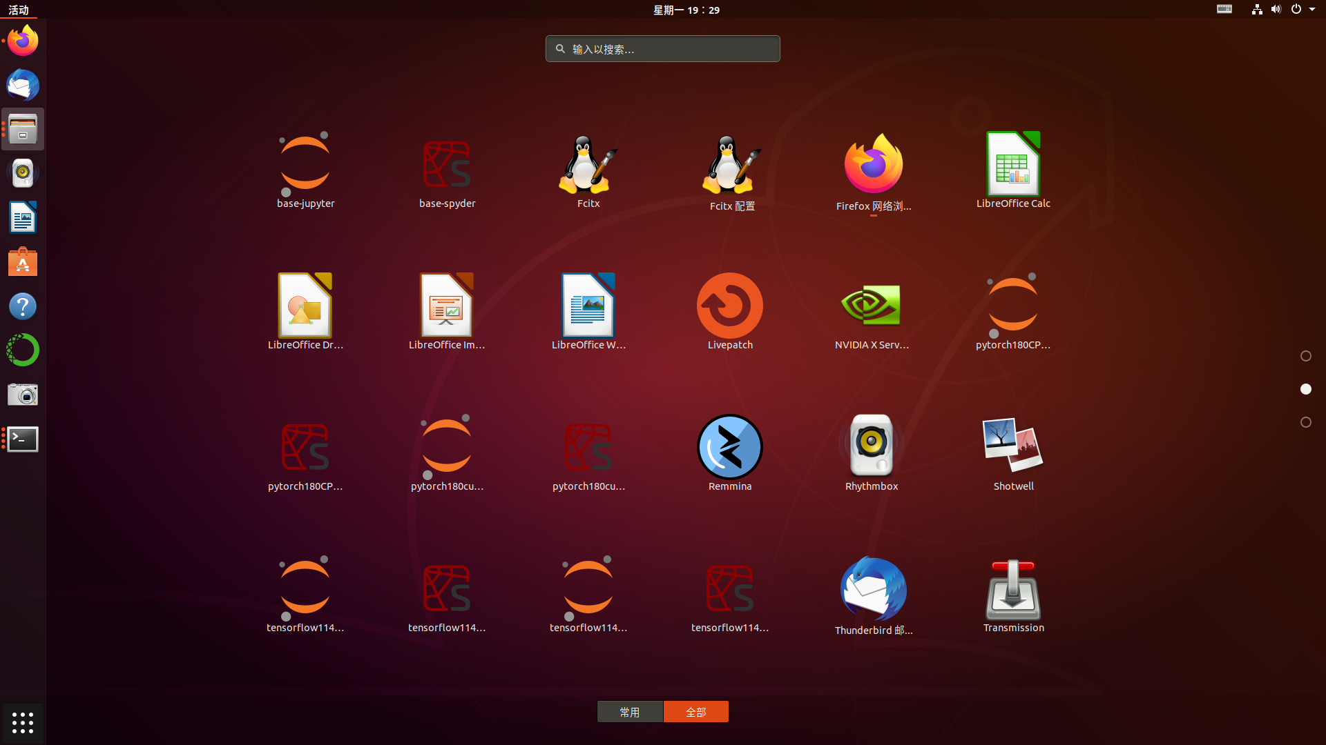Open Rhythmbox from the app grid

872,453
